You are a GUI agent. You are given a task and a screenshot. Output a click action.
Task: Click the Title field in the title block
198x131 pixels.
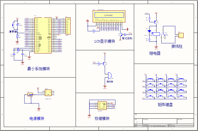(x=164, y=116)
